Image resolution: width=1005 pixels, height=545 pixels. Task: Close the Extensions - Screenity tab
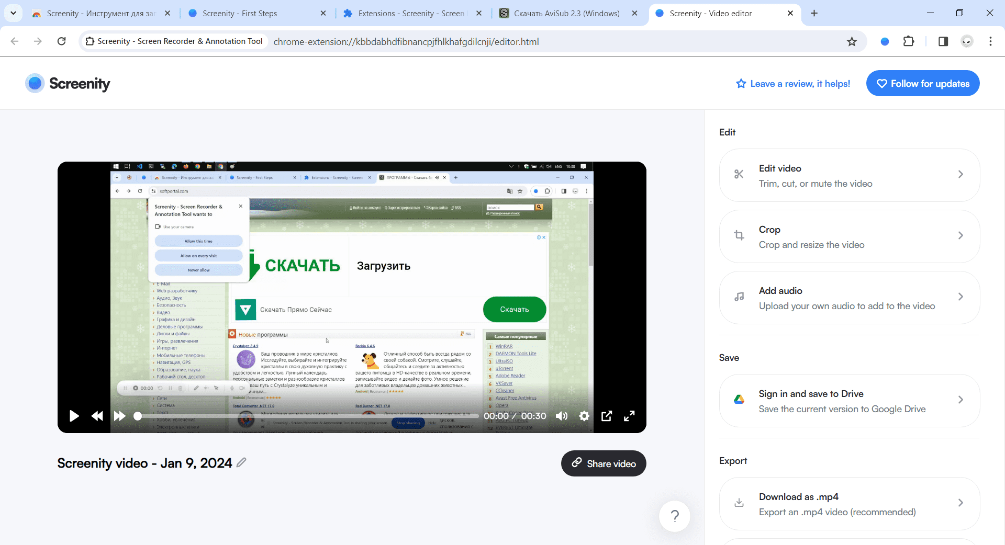pyautogui.click(x=479, y=14)
